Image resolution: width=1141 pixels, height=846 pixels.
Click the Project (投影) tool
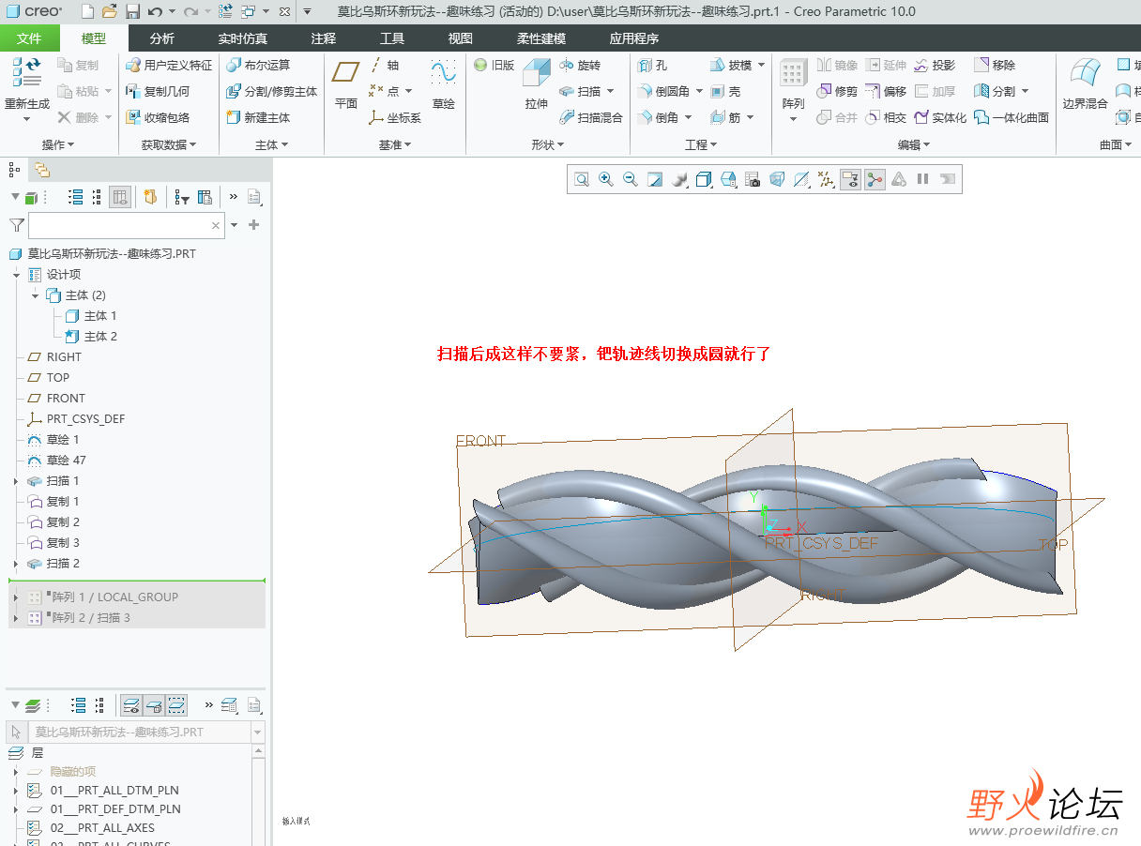pyautogui.click(x=934, y=65)
